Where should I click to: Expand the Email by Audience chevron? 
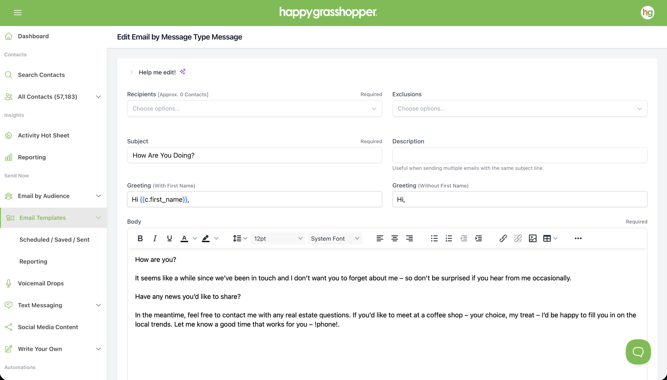point(98,196)
